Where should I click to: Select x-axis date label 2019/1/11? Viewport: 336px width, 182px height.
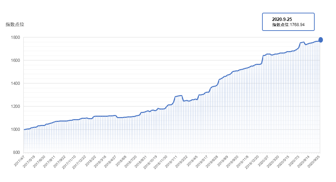[x=171, y=161]
